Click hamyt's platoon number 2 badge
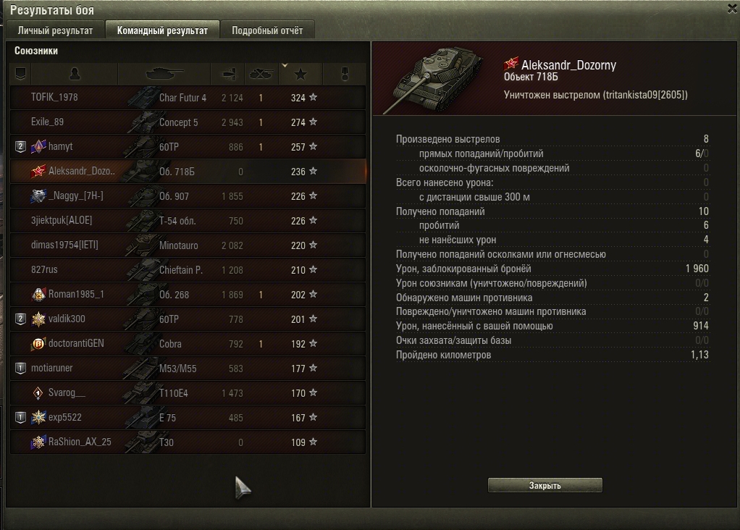Screen dimensions: 740x530 [x=20, y=147]
